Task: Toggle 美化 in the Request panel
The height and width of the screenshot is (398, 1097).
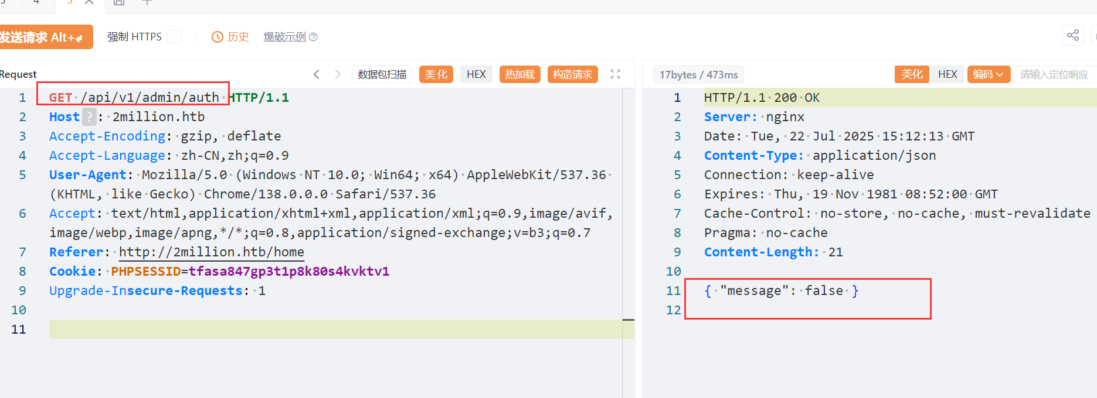Action: pyautogui.click(x=436, y=74)
